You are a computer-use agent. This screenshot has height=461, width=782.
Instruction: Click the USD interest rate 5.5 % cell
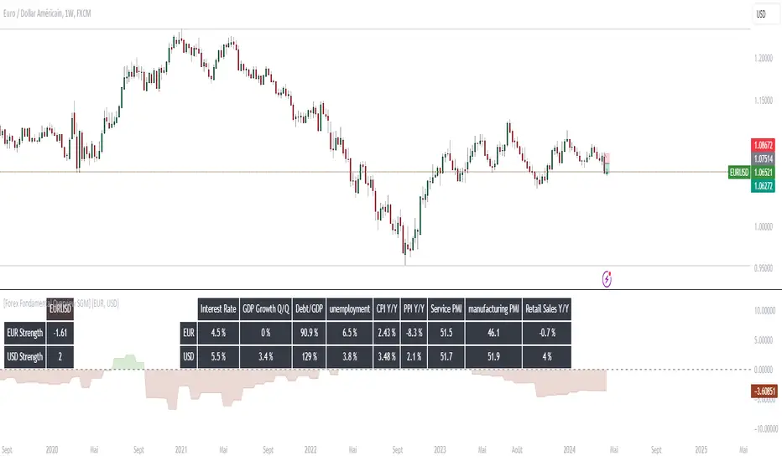point(219,357)
